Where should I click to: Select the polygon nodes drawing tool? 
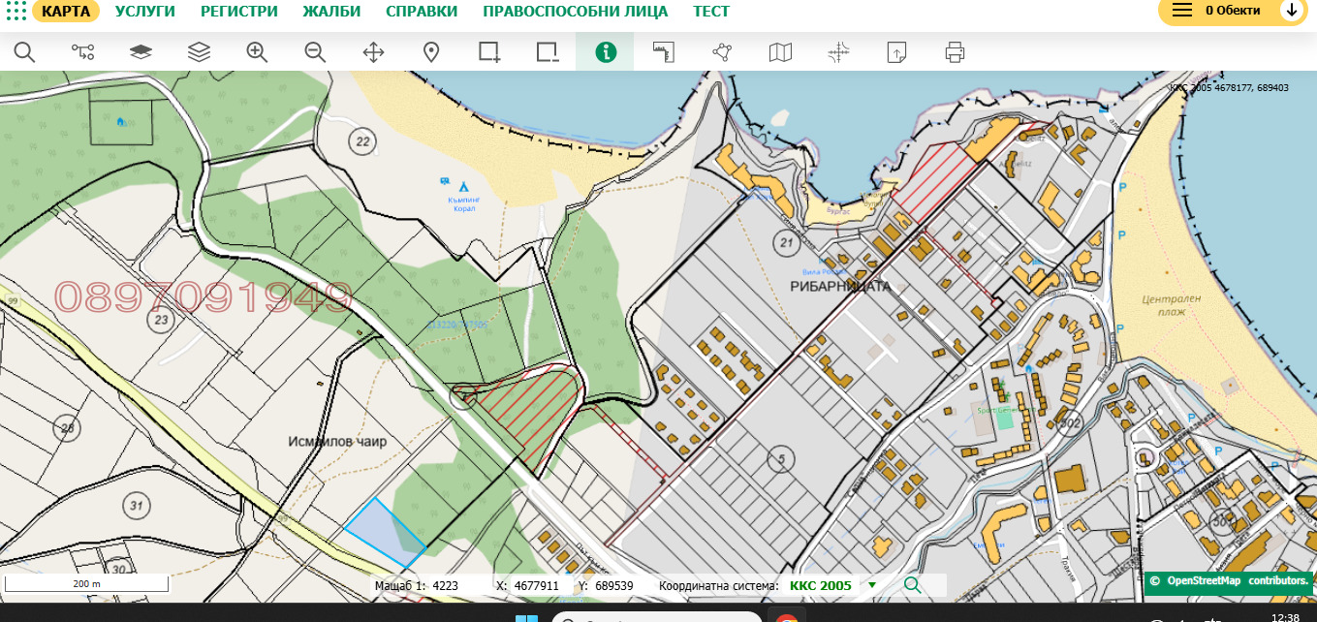pyautogui.click(x=722, y=52)
